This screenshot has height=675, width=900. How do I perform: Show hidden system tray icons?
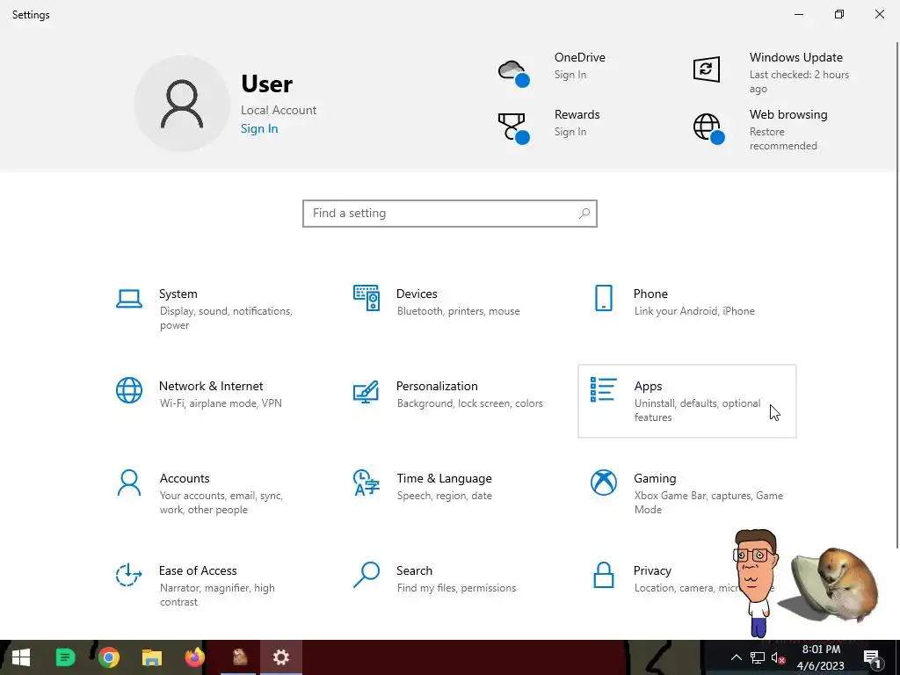pyautogui.click(x=737, y=657)
